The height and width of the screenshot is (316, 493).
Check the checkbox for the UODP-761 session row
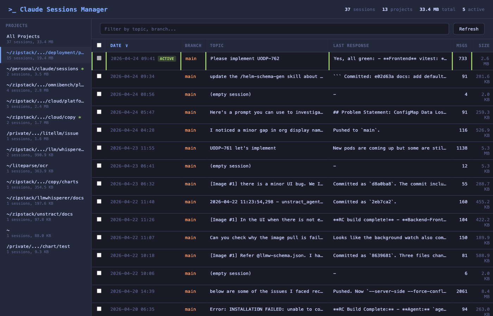tap(99, 148)
